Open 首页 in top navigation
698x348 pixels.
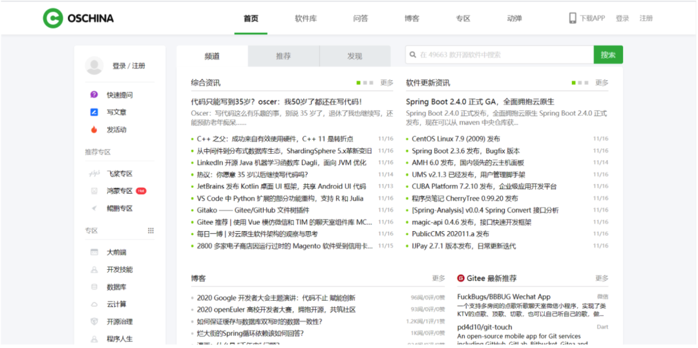[251, 19]
